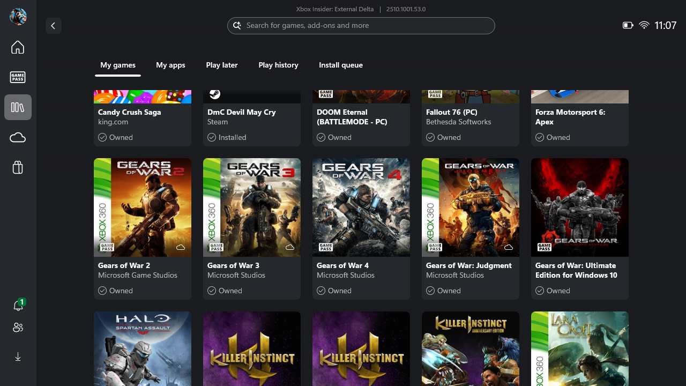
Task: Open the Install queue tab
Action: click(x=341, y=65)
